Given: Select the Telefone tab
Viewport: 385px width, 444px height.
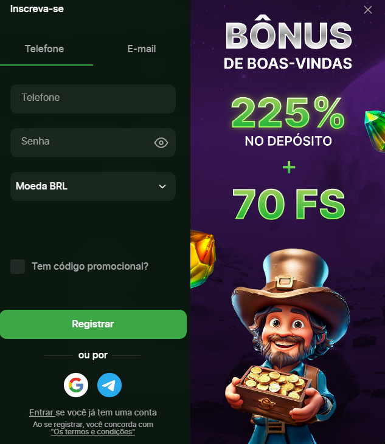Looking at the screenshot, I should (x=44, y=49).
